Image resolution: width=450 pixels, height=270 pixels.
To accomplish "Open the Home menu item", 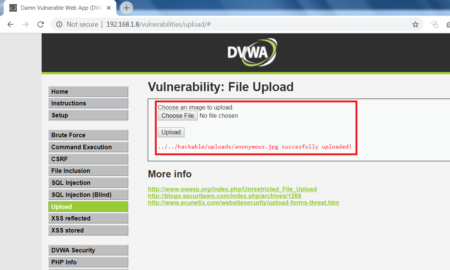I will pos(88,91).
